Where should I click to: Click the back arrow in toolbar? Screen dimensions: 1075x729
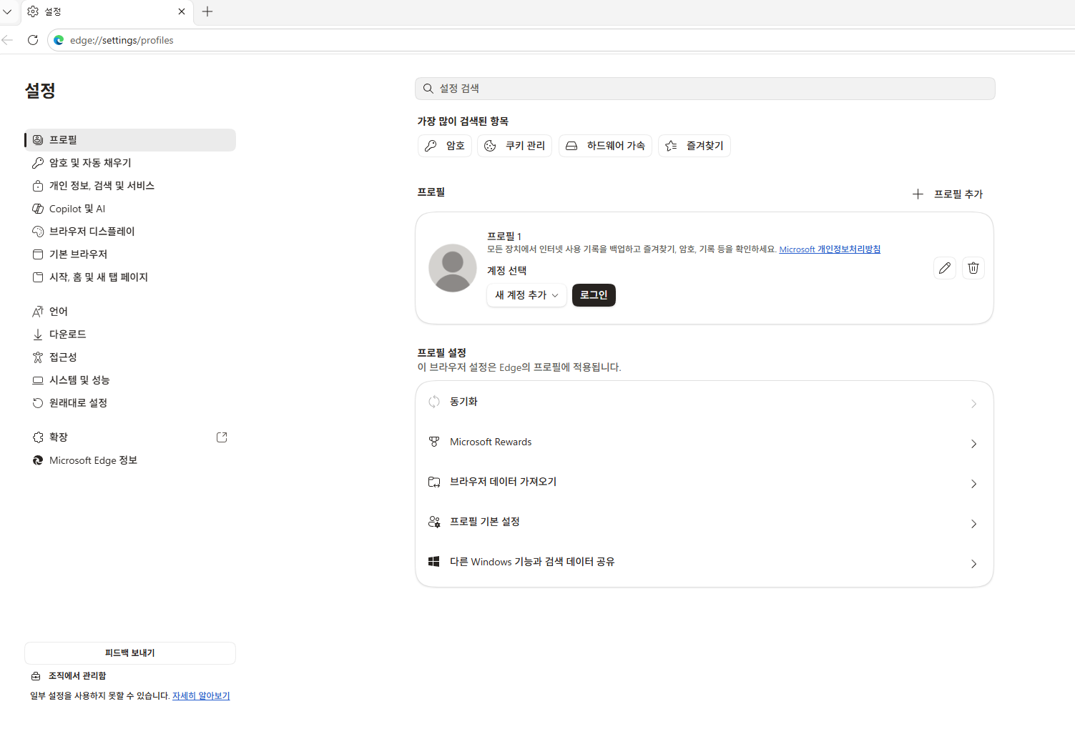click(x=8, y=40)
